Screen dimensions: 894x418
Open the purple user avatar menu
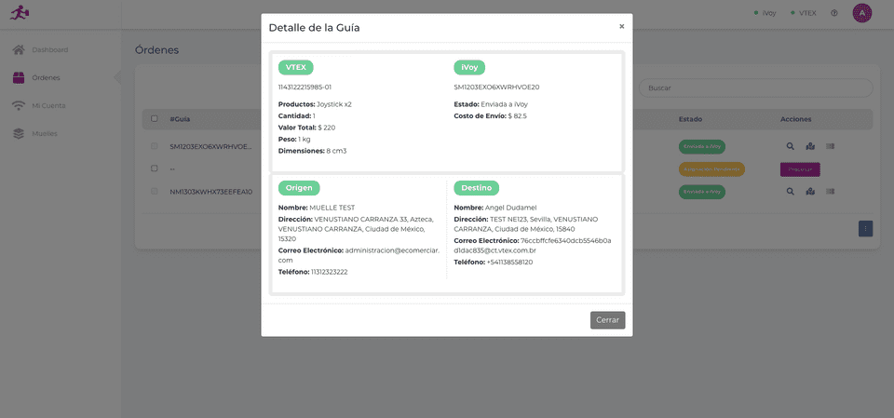[862, 13]
